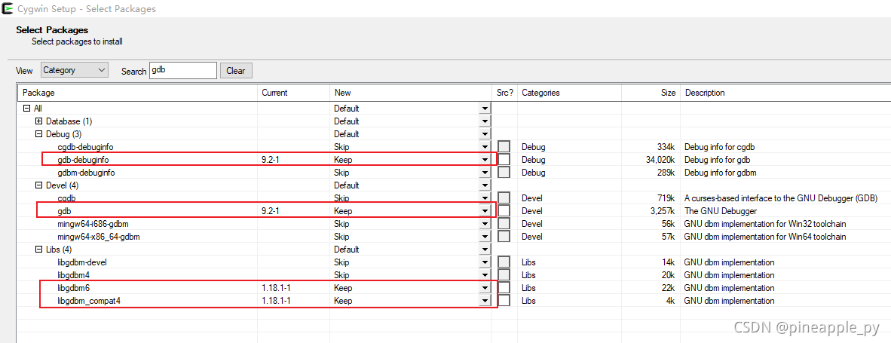
Task: Open the New dropdown for Devel (4) row
Action: coord(485,185)
